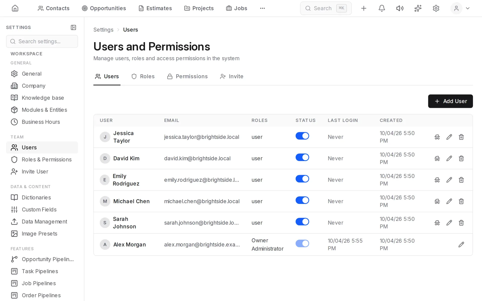Viewport: 482px width, 301px height.
Task: Select the Invite tab
Action: [231, 77]
